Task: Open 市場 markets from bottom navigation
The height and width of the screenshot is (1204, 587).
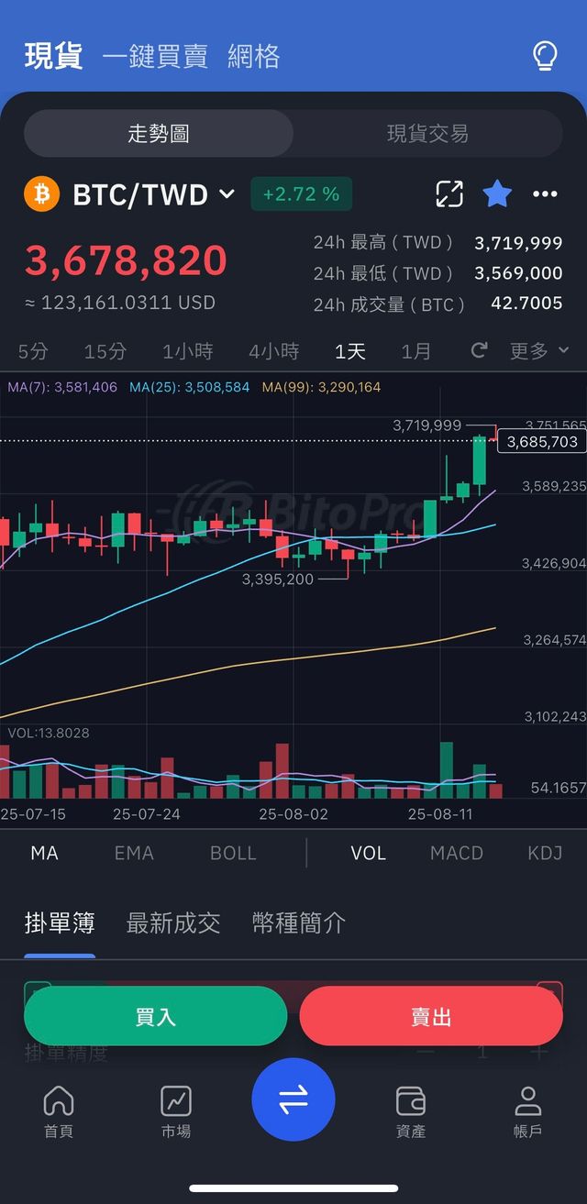Action: [175, 1110]
